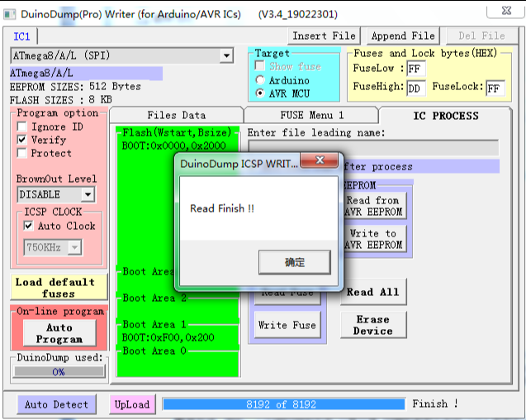Edit the FuseLow hex field

click(416, 69)
